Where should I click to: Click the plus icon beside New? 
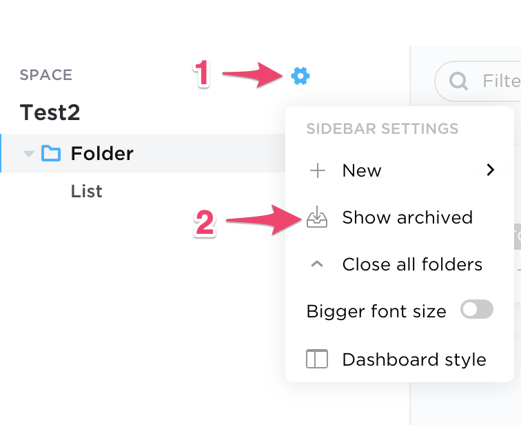(x=317, y=170)
